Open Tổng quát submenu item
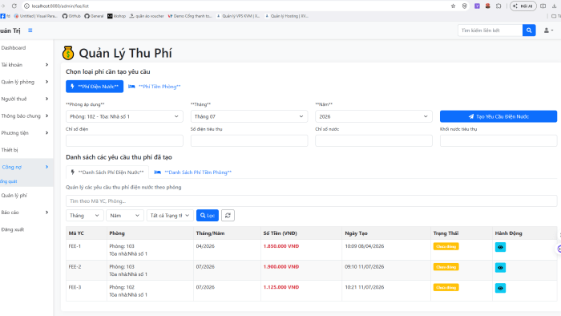 point(9,181)
